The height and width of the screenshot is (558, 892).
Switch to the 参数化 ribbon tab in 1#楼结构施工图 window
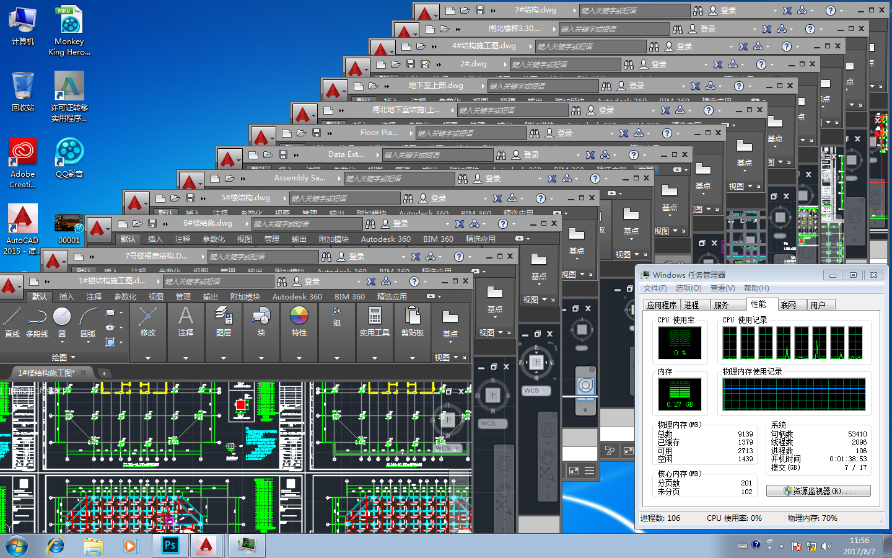[125, 297]
